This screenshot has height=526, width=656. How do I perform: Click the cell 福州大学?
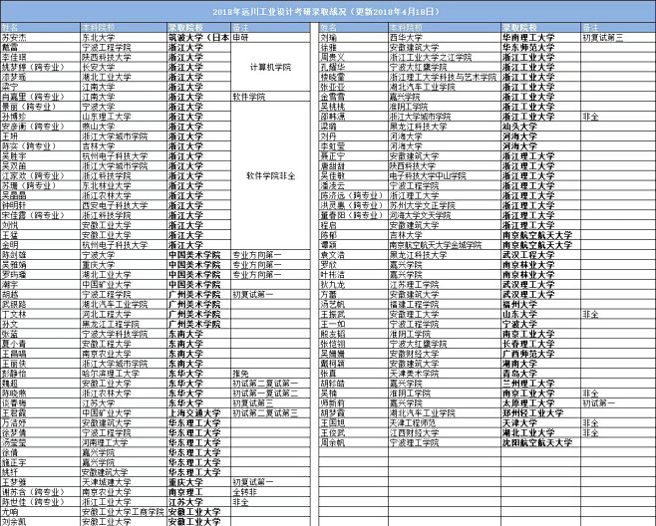coord(540,305)
